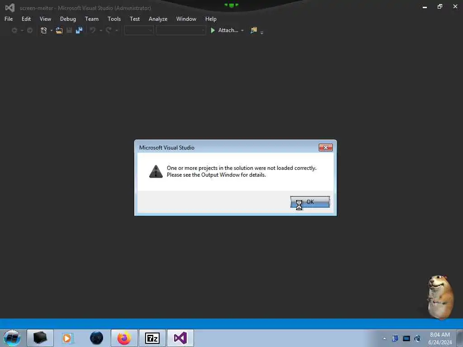This screenshot has width=463, height=347.
Task: Click the Undo toolbar icon
Action: (93, 30)
